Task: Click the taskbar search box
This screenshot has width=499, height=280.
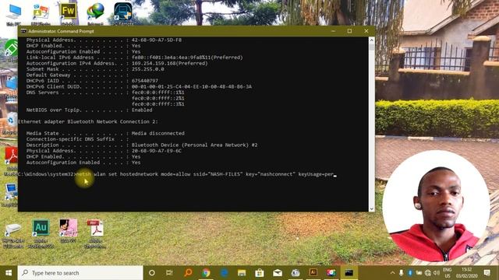Action: (x=80, y=273)
